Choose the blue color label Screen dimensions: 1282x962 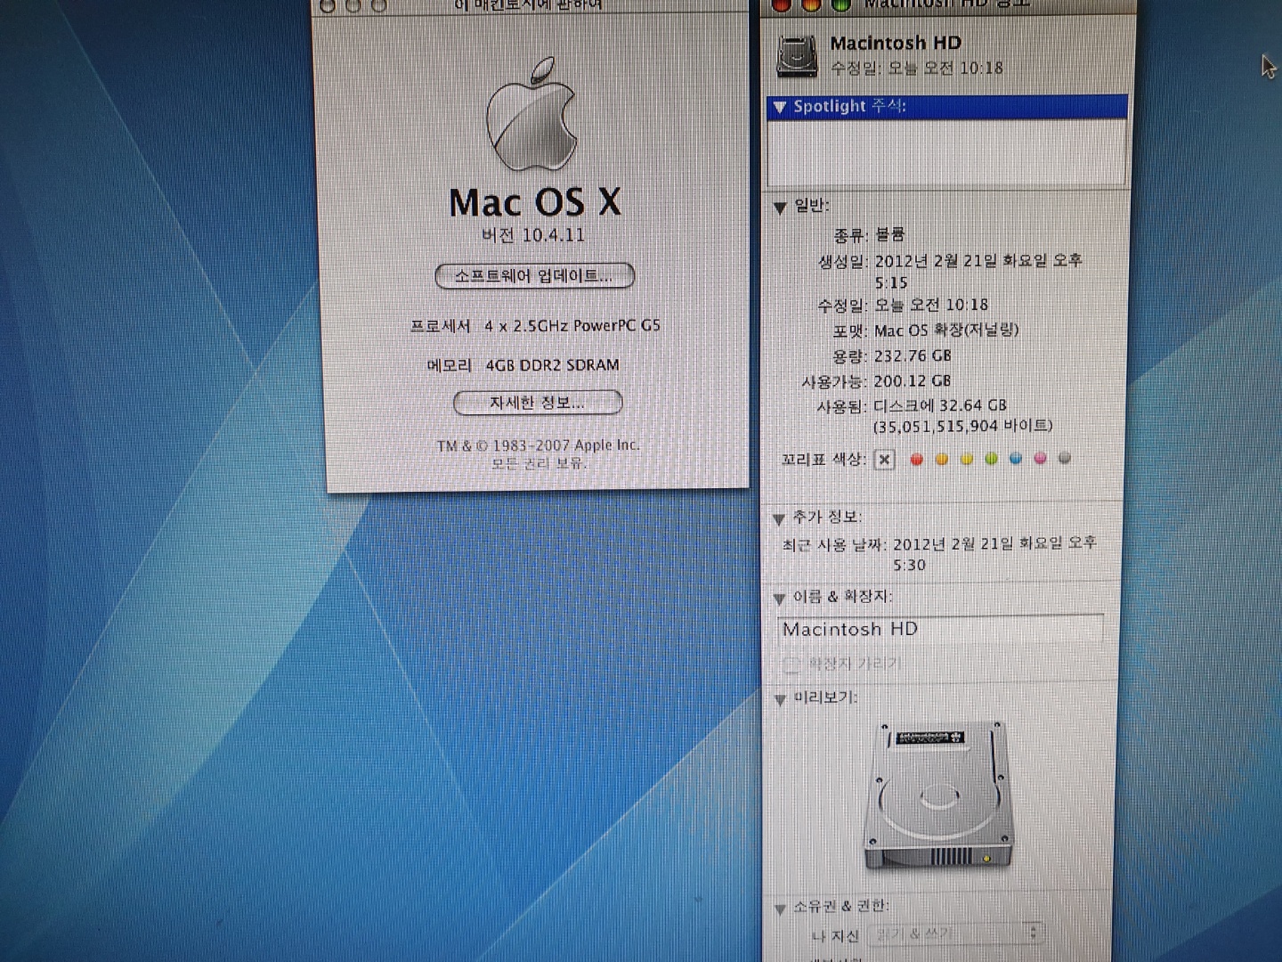pos(1016,460)
